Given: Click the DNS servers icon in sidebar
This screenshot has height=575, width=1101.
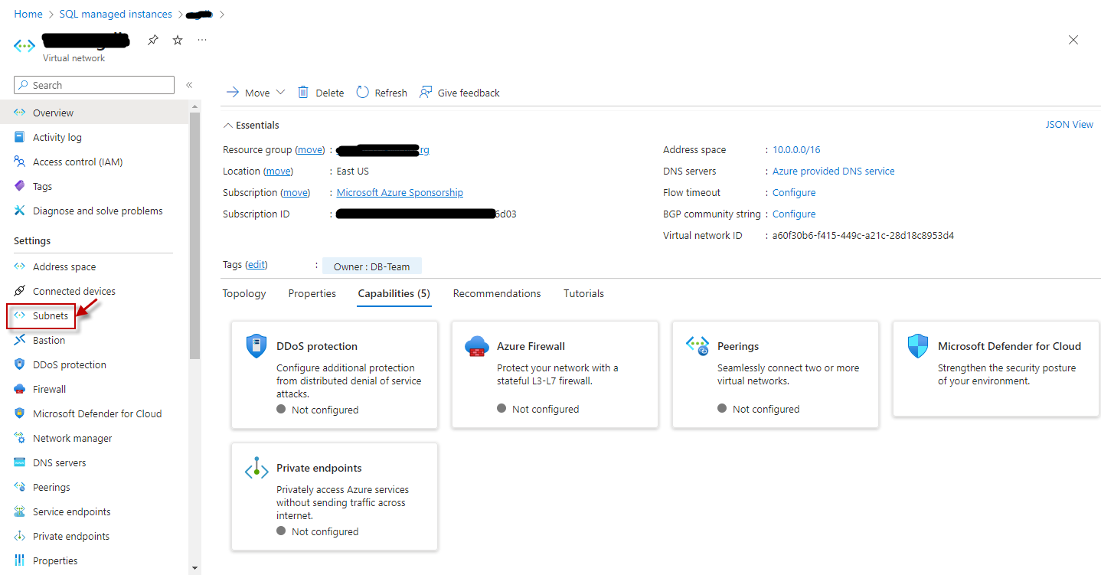Looking at the screenshot, I should (20, 462).
